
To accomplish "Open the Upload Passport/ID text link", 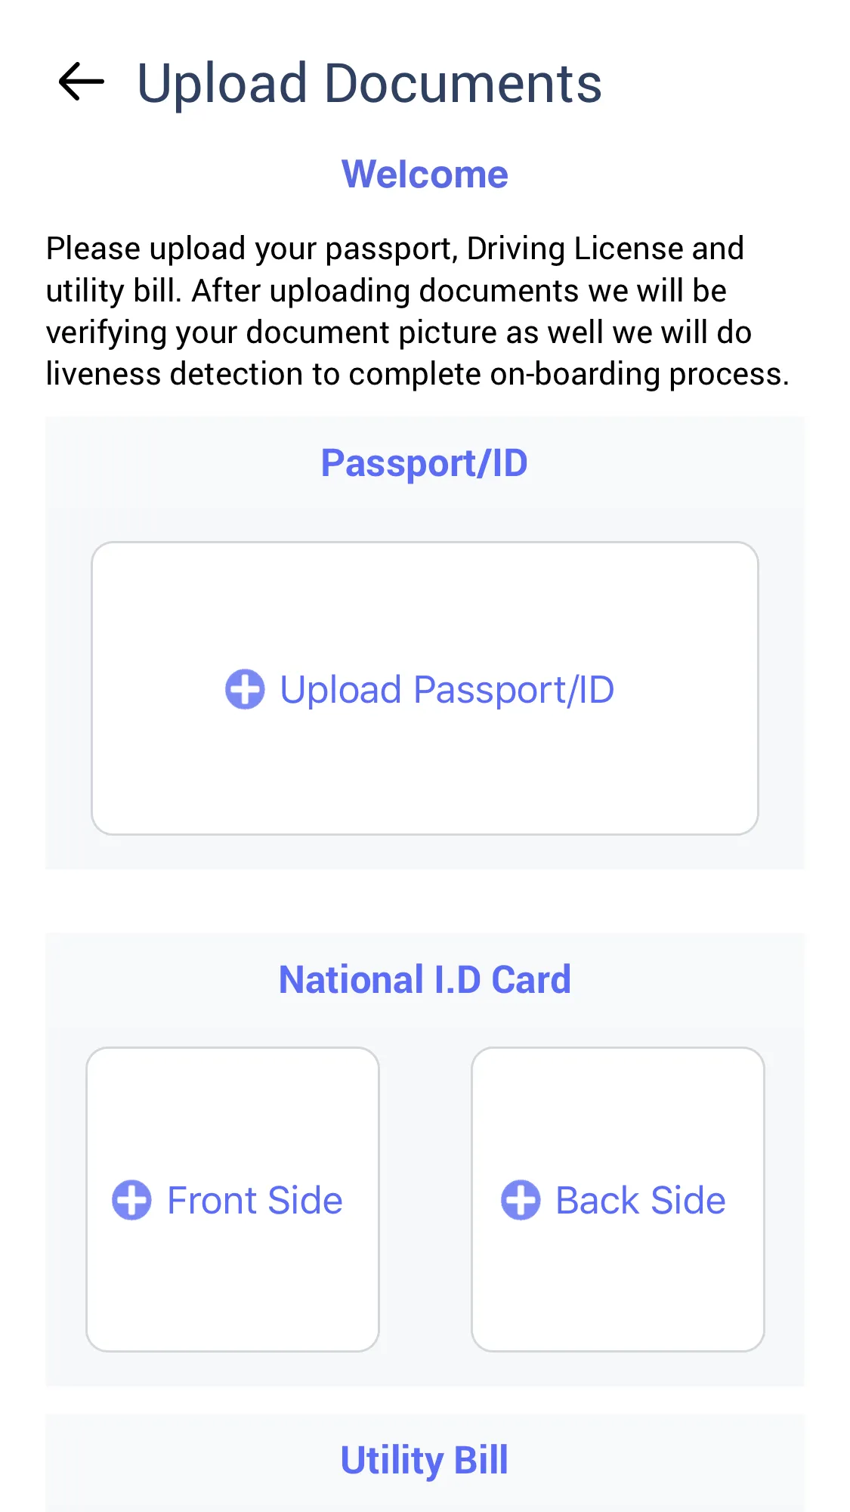I will pyautogui.click(x=447, y=690).
